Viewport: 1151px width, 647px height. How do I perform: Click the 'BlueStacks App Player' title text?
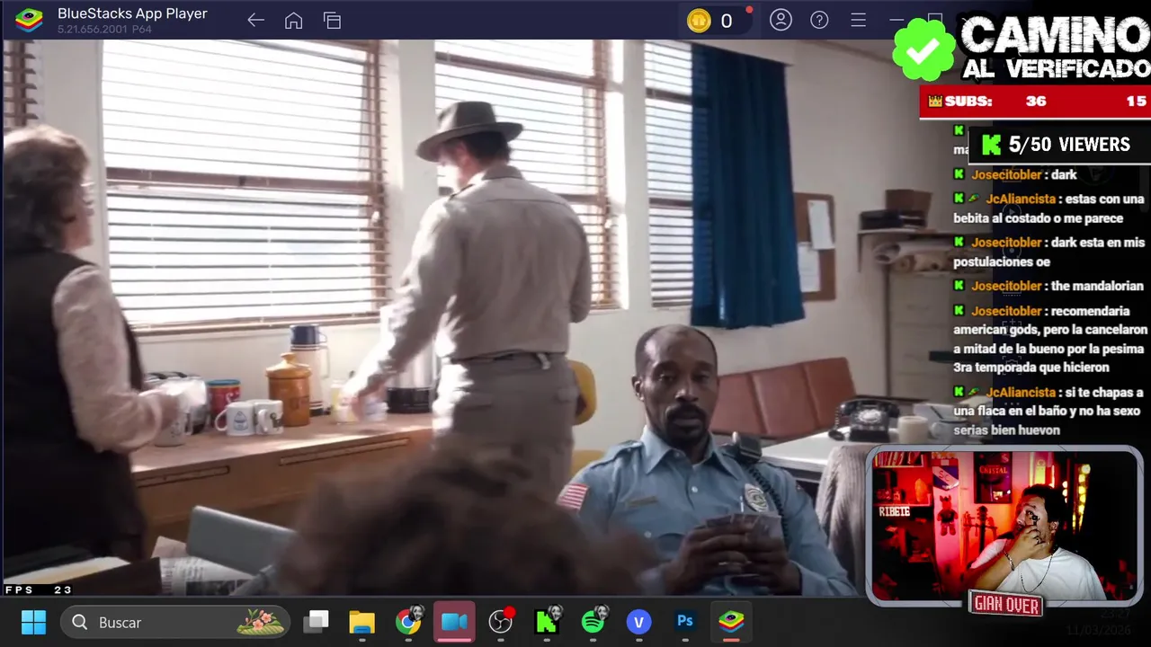point(132,13)
